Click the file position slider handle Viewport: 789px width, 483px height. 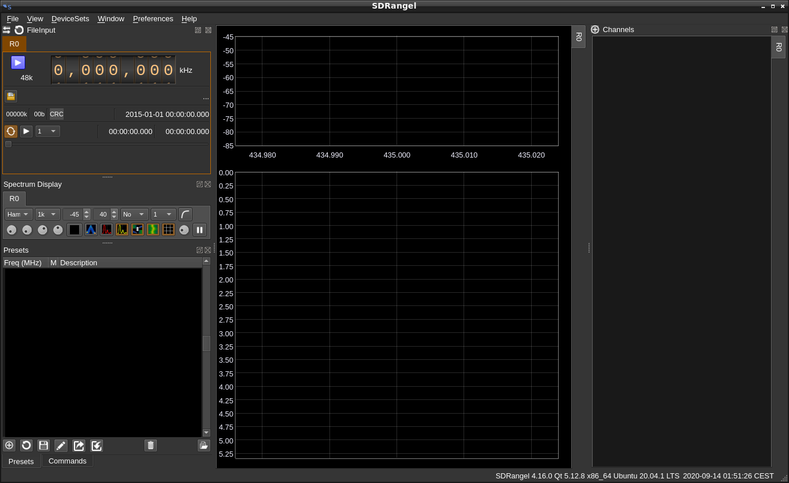coord(8,144)
